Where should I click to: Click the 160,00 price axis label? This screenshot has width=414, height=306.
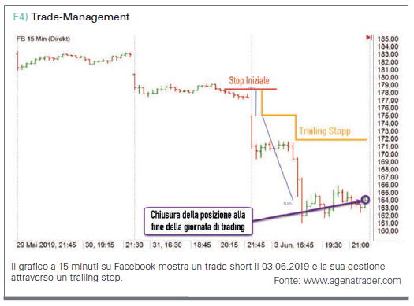388,231
